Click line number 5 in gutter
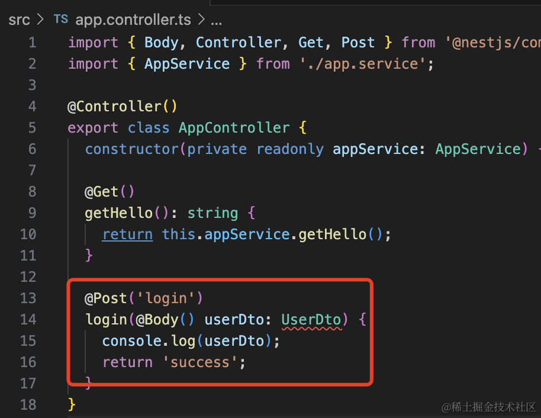Image resolution: width=541 pixels, height=418 pixels. [32, 128]
